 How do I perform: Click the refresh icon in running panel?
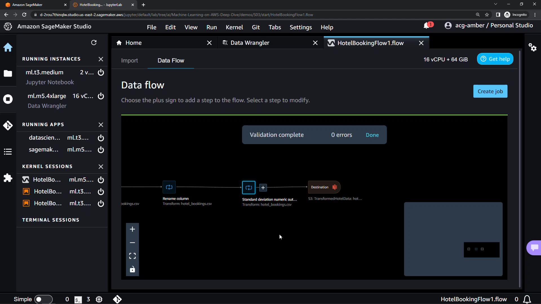[x=94, y=43]
